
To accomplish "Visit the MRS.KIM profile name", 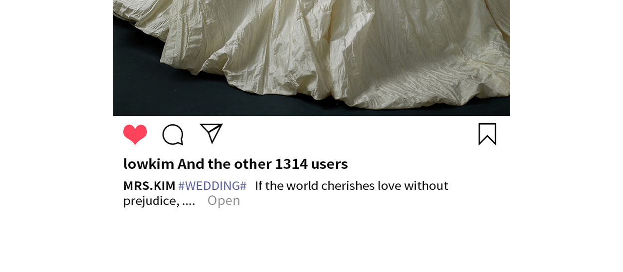I will [149, 186].
